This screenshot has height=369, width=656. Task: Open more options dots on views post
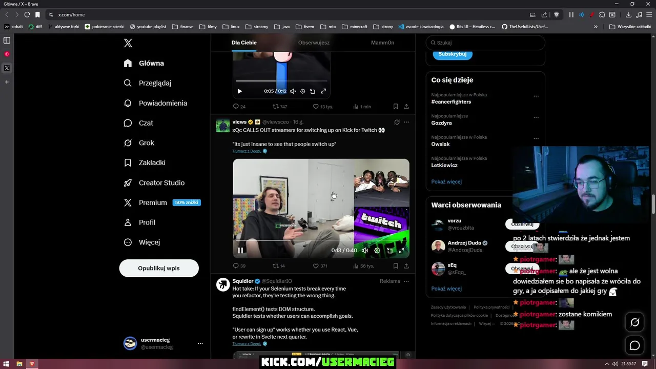coord(406,122)
